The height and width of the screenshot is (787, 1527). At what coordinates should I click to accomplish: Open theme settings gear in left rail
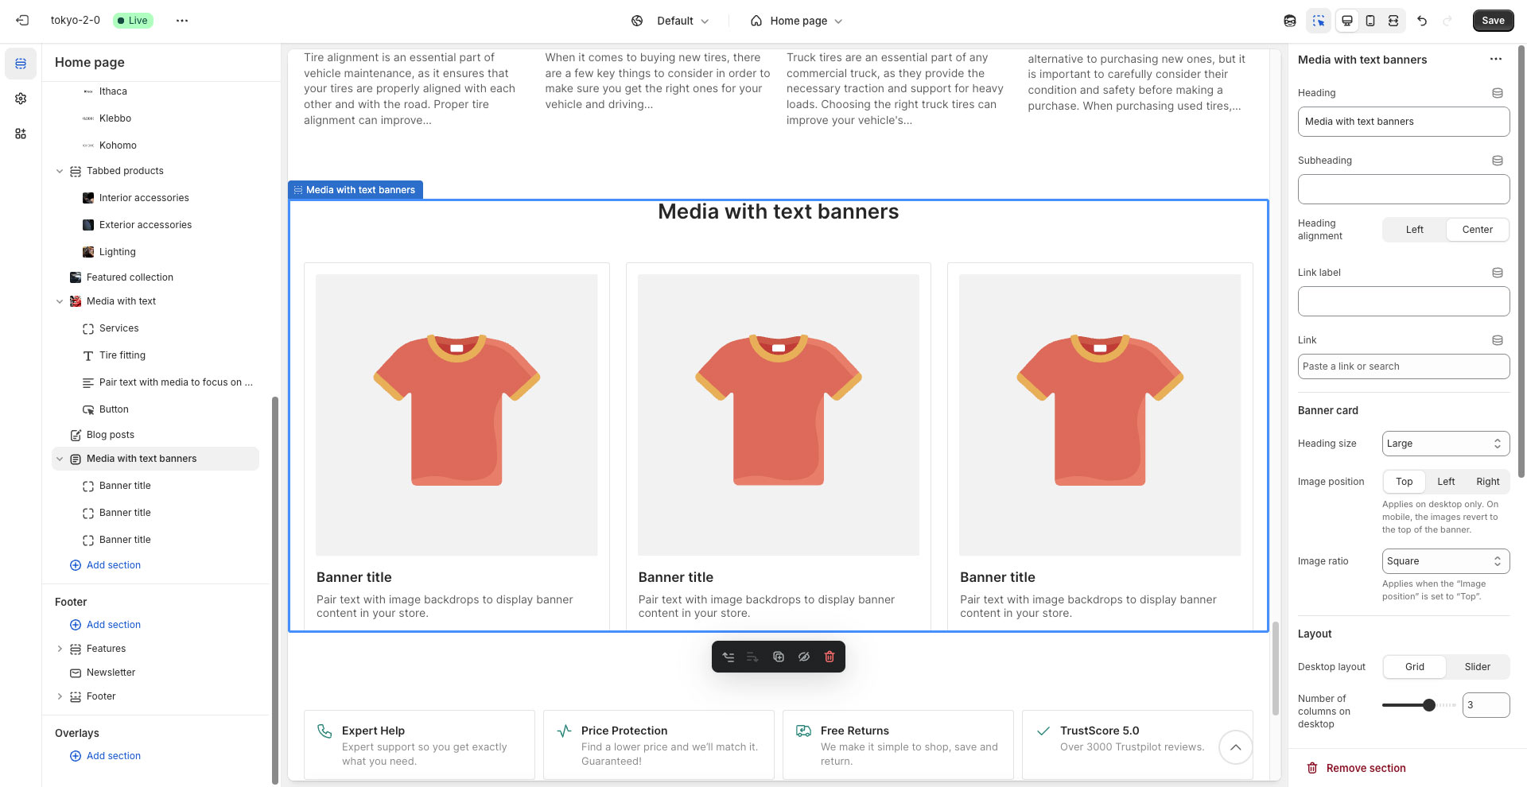click(x=21, y=99)
